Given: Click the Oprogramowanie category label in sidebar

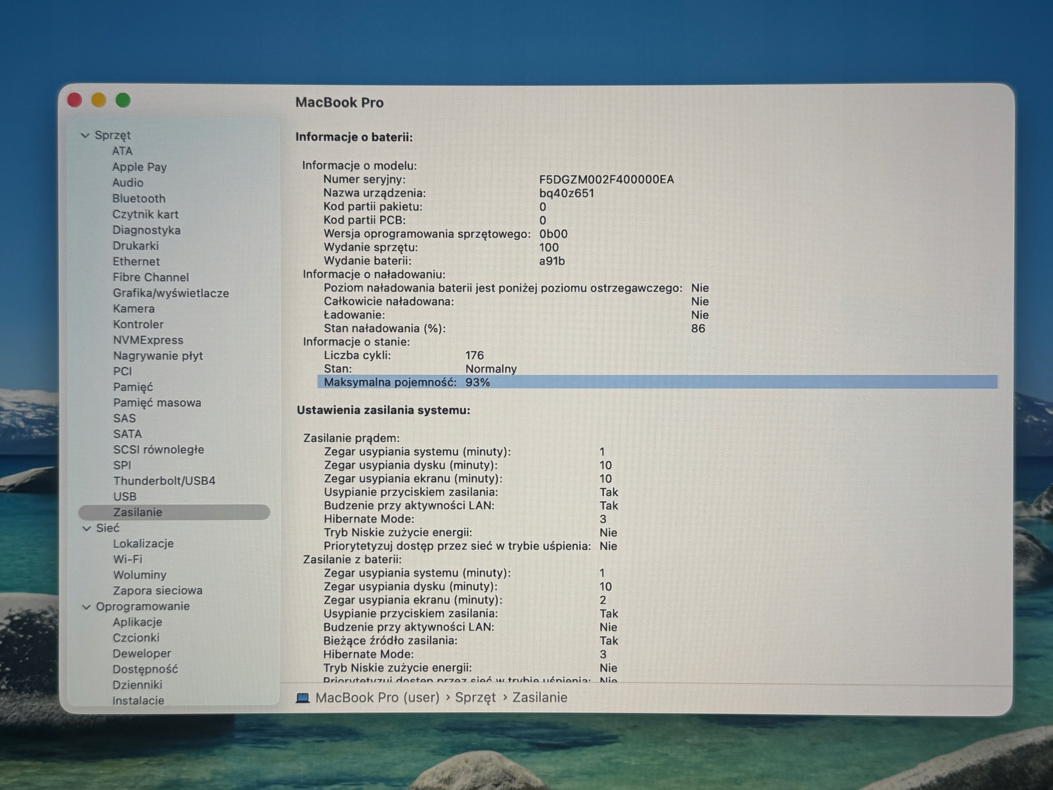Looking at the screenshot, I should click(143, 606).
